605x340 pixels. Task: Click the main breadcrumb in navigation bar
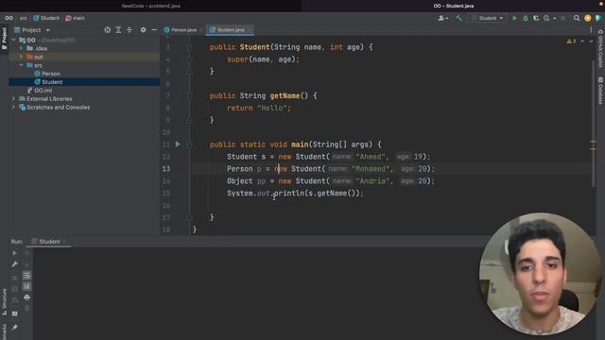(76, 18)
